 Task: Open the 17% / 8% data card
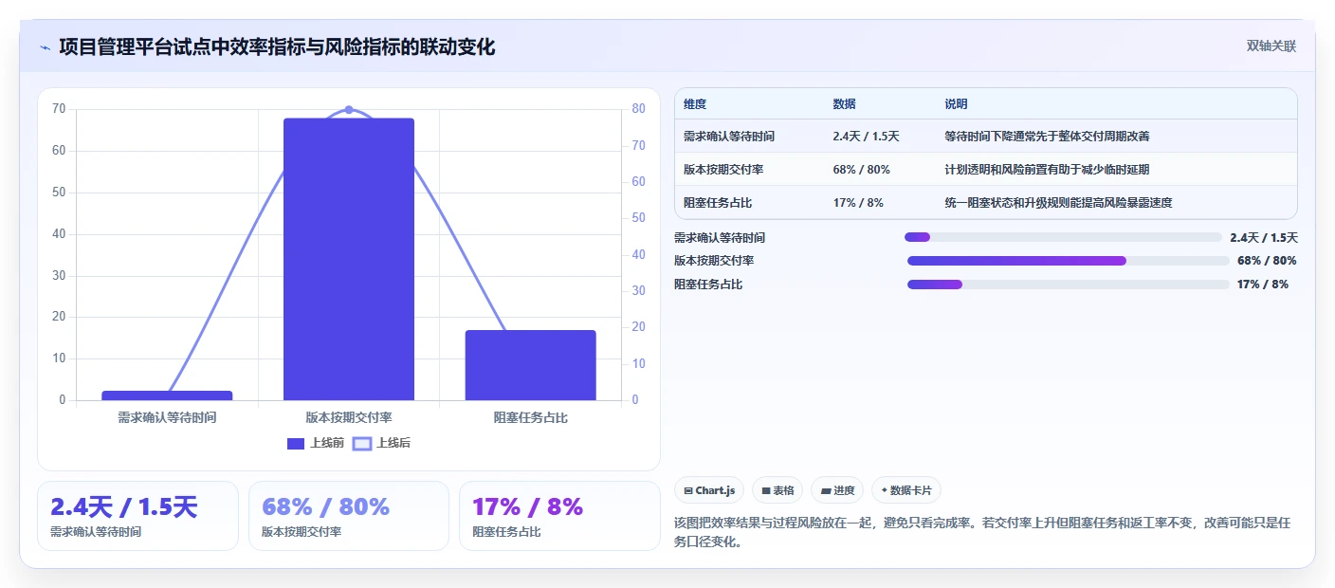pos(559,516)
